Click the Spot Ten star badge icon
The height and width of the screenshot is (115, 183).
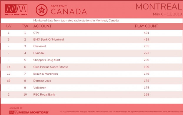(41, 10)
